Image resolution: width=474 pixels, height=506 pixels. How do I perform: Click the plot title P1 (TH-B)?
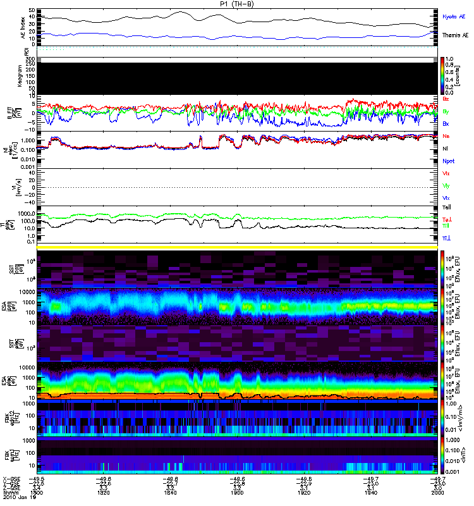pyautogui.click(x=237, y=4)
